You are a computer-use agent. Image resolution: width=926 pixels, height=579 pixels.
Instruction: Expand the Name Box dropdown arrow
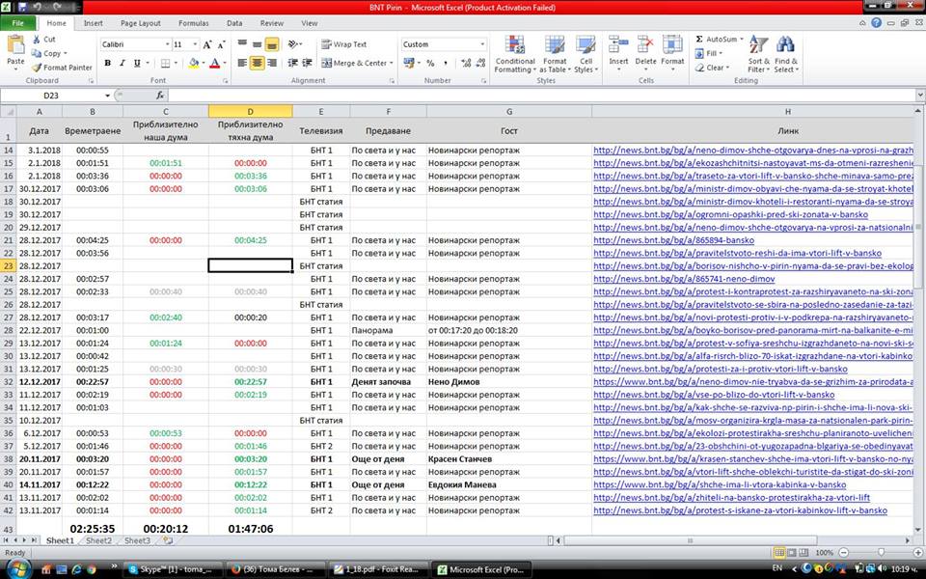click(108, 96)
